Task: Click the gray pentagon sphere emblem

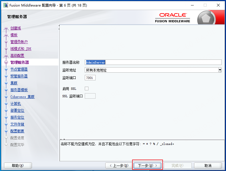Action: coord(206,18)
